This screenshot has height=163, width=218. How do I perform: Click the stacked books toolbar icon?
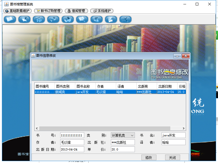click(39, 20)
